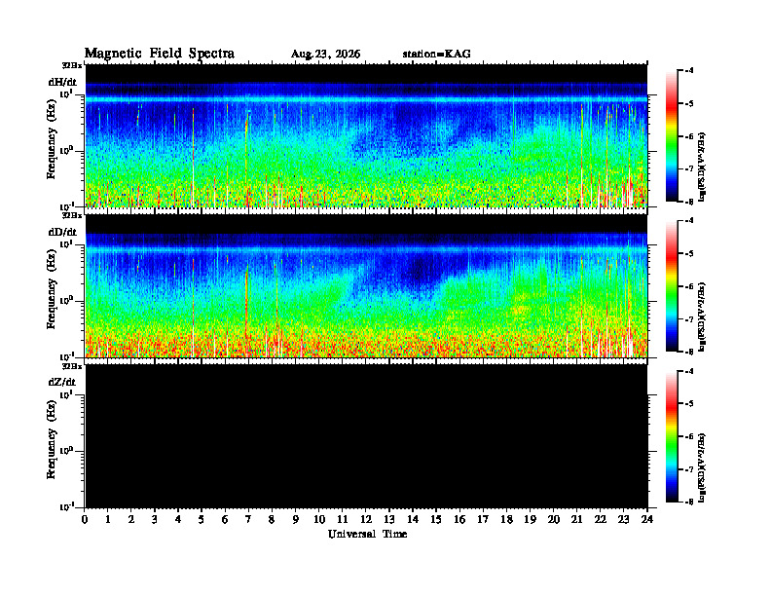Click the hour 9 tick label on time axis
The width and height of the screenshot is (771, 596).
point(296,520)
